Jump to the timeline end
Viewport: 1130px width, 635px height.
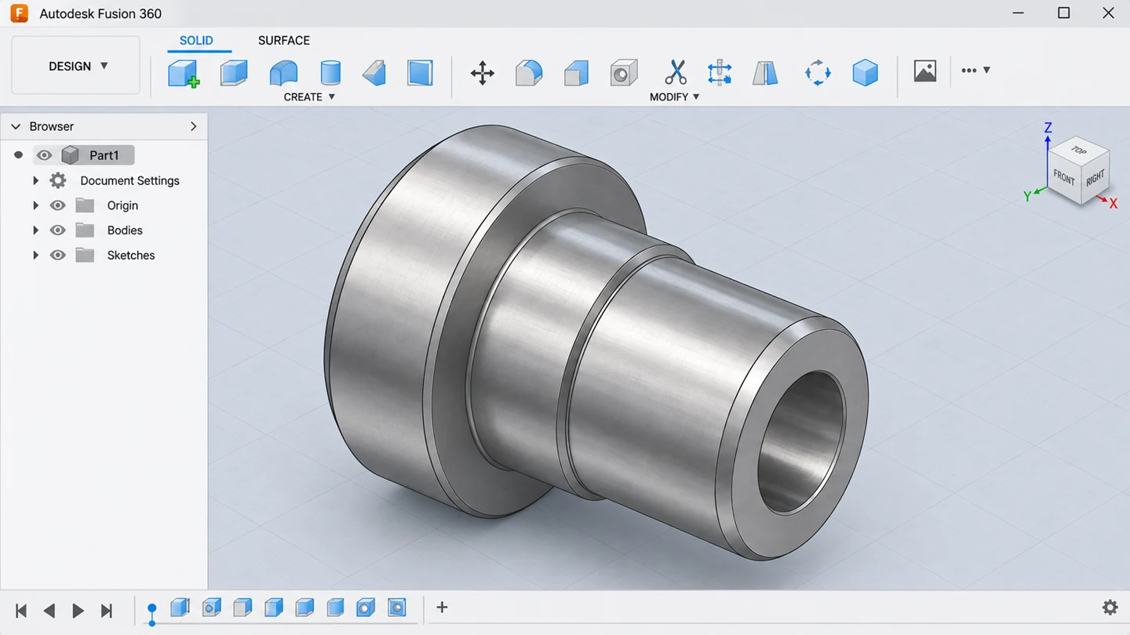[x=106, y=610]
